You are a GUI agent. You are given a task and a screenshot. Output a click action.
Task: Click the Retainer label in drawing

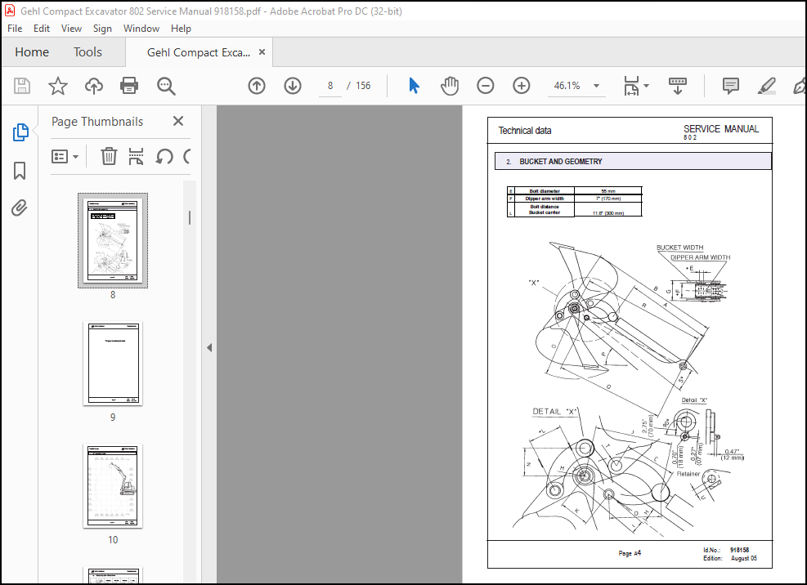coord(688,474)
